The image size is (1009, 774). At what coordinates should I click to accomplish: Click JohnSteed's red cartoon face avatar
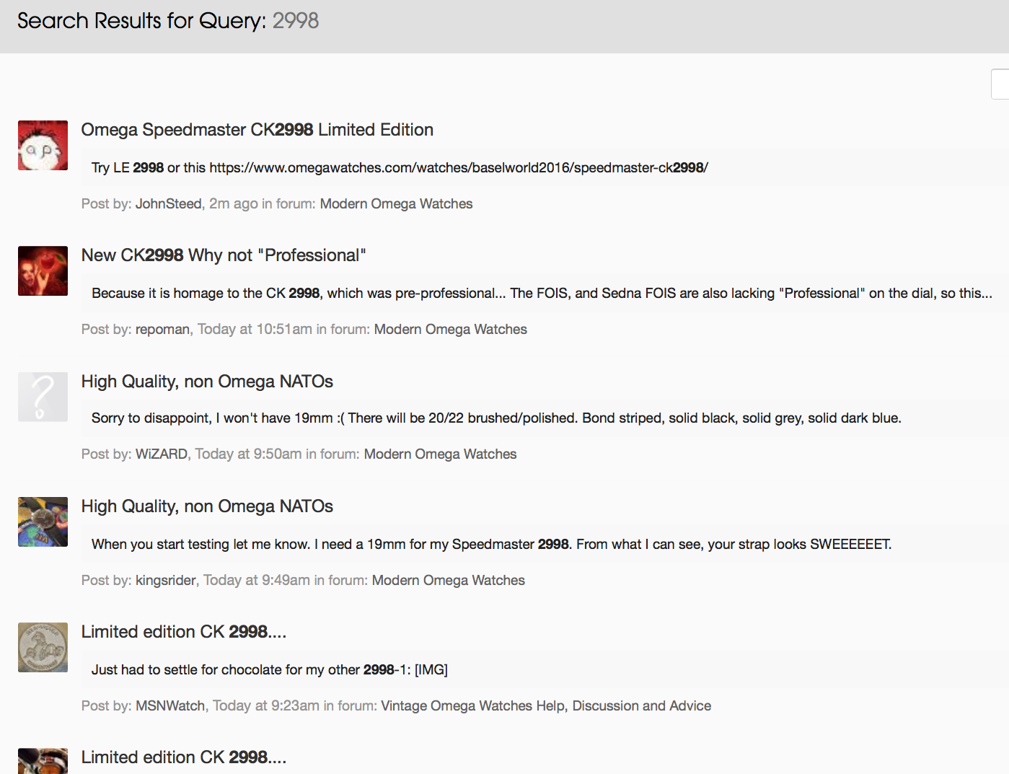43,146
